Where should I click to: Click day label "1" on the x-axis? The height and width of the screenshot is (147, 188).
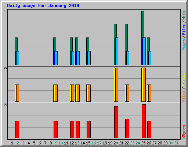12,143
